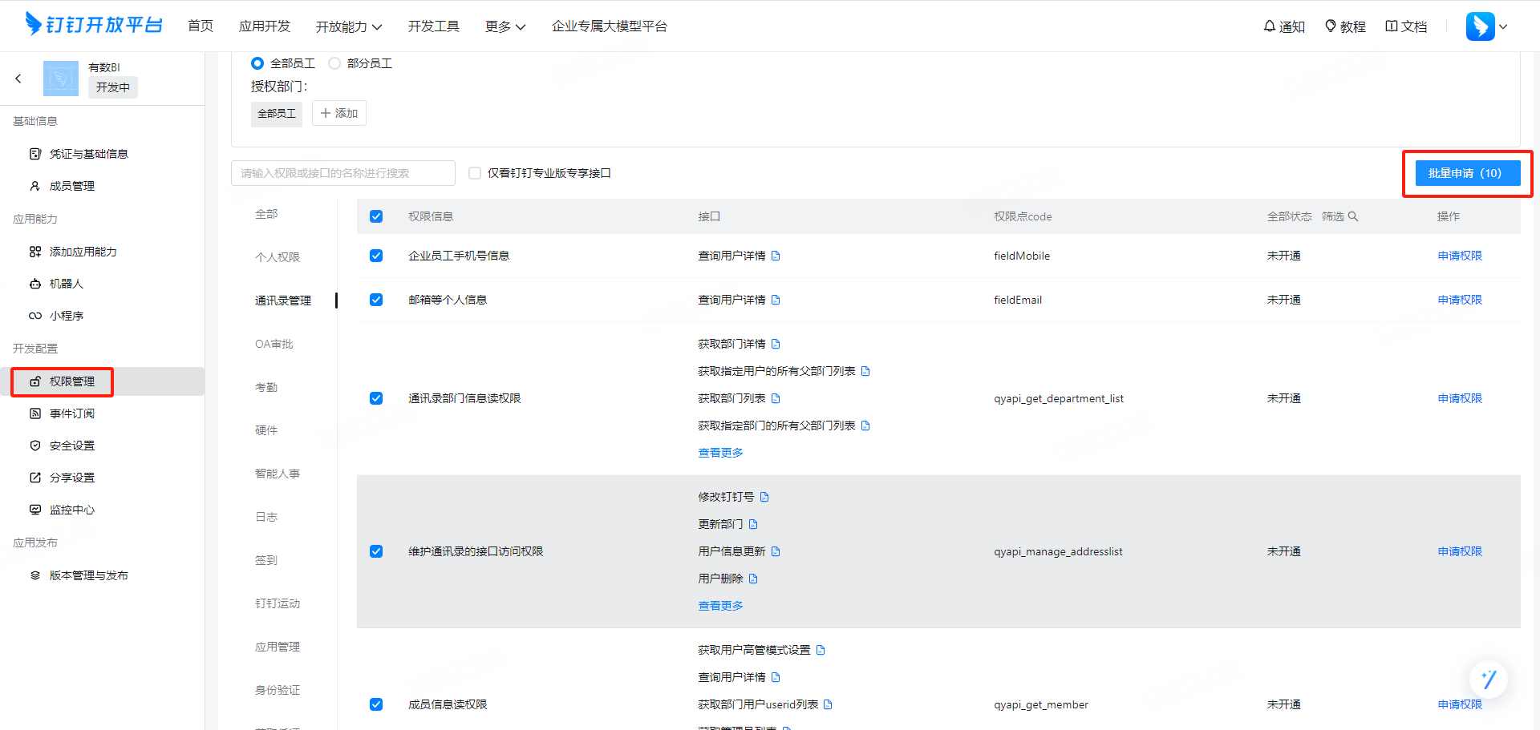Open 事件订阅 in the sidebar

tap(72, 413)
